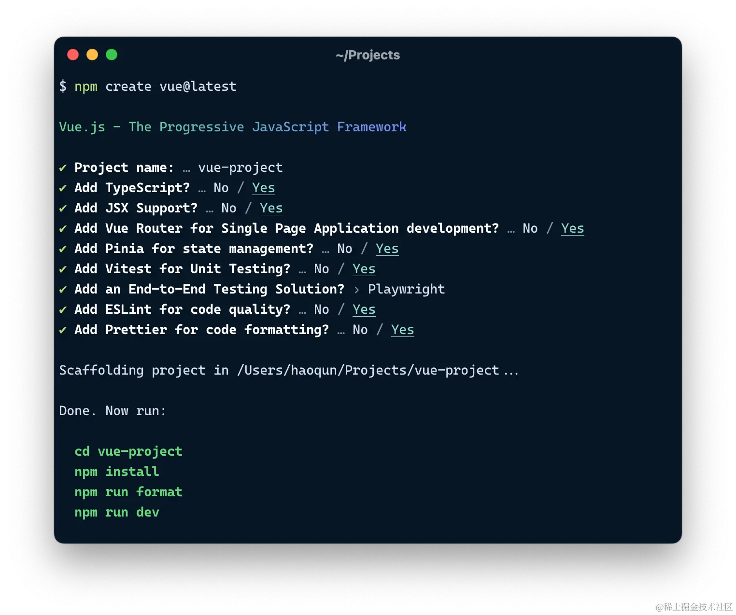This screenshot has height=615, width=736.
Task: Click the Scaffolding project path line
Action: click(x=289, y=370)
